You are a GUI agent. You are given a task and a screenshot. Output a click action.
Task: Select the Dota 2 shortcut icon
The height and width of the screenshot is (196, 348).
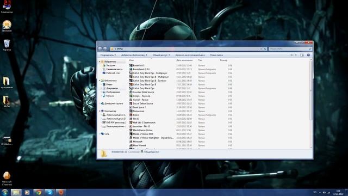click(130, 115)
